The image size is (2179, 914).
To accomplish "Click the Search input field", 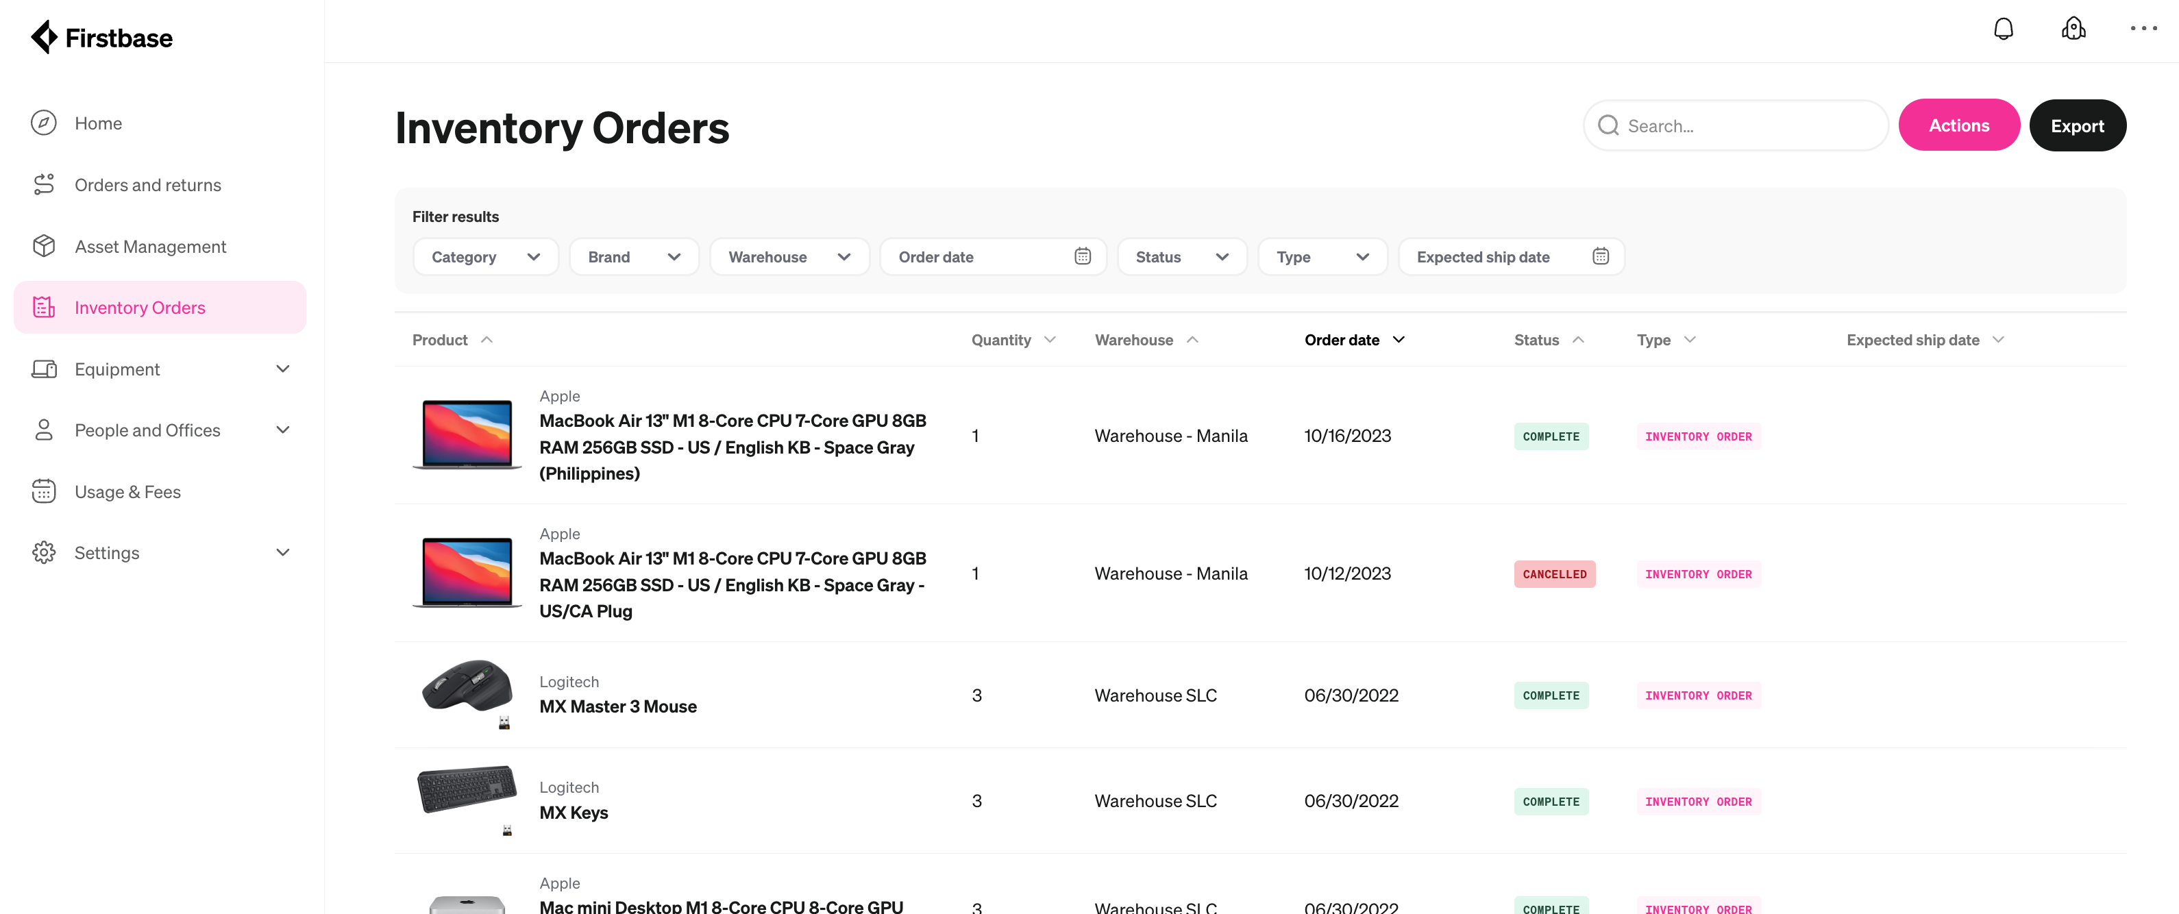I will coord(1735,126).
